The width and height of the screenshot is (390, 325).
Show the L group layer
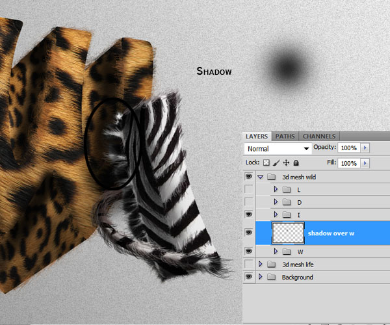[248, 189]
